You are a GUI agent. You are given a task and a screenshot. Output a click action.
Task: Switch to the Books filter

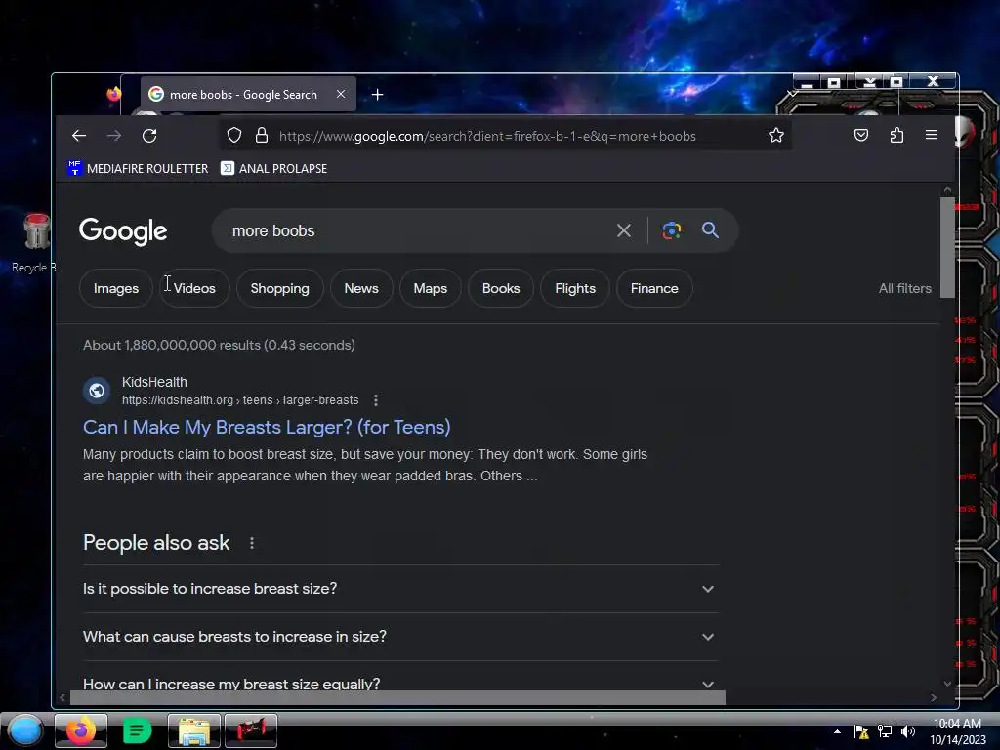[501, 288]
